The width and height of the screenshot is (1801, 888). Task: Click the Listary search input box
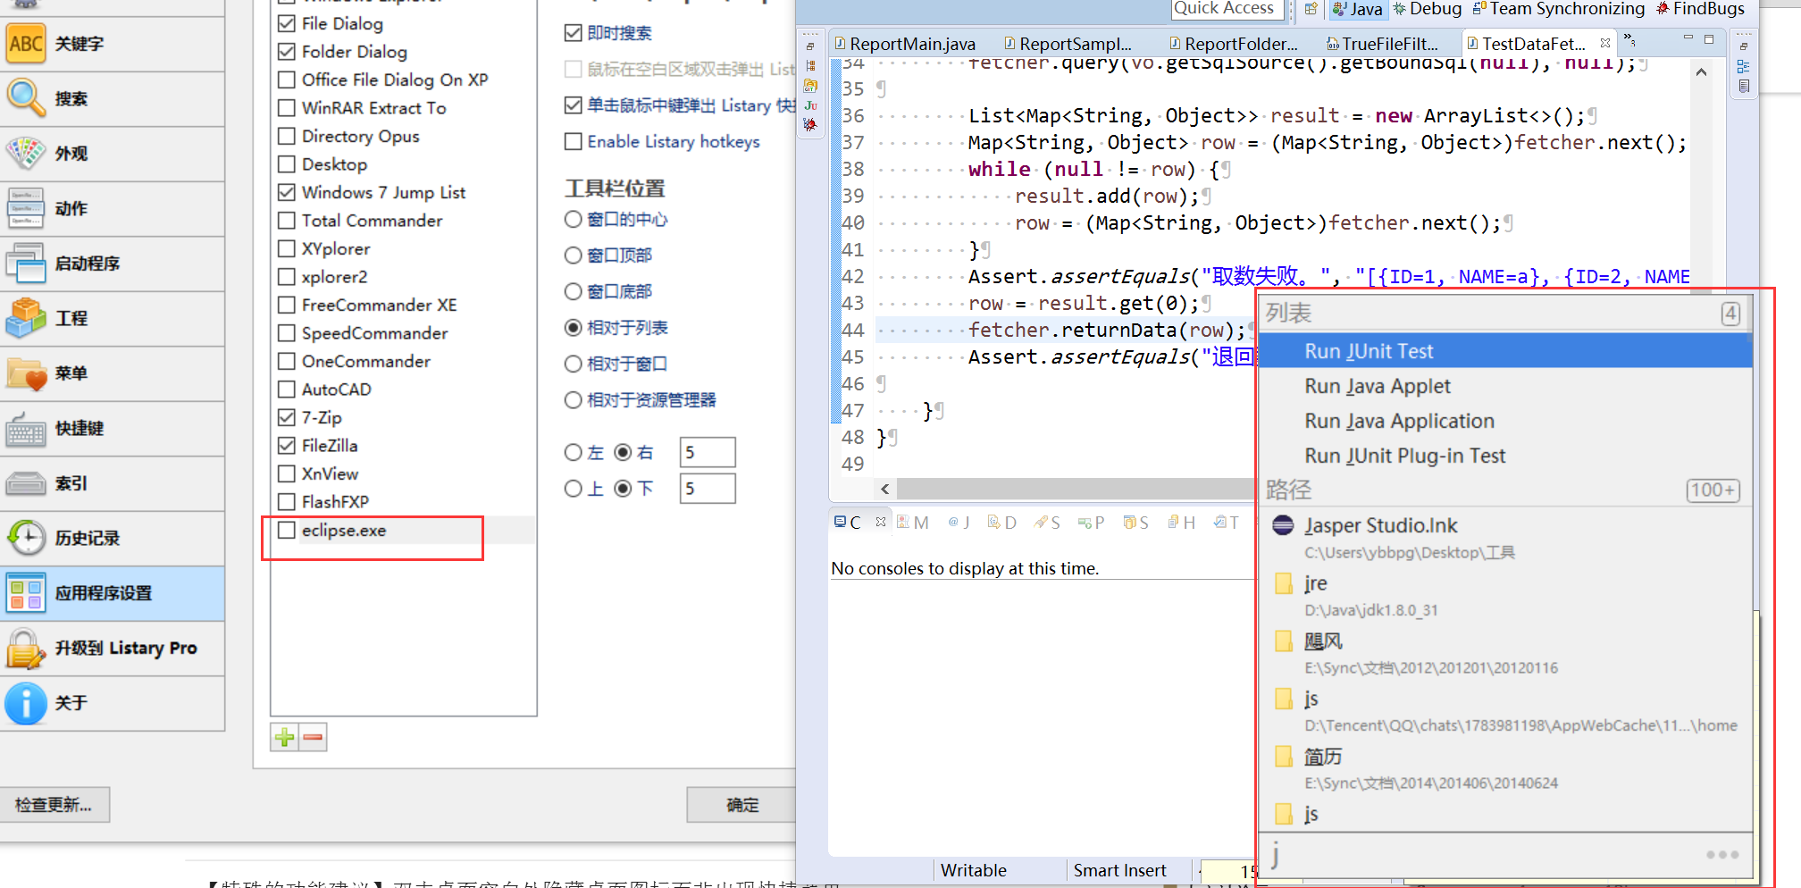1483,855
